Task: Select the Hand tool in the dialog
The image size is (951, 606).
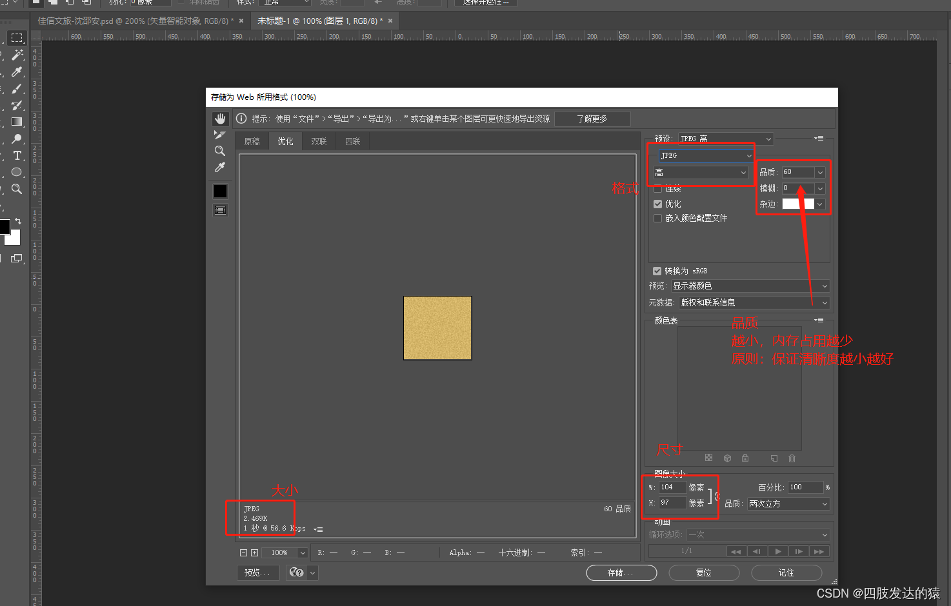Action: click(220, 119)
